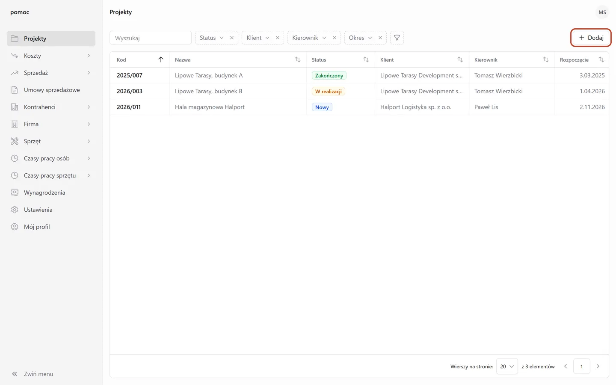Open the Klient filter dropdown
Viewport: 616px width, 385px height.
(258, 38)
